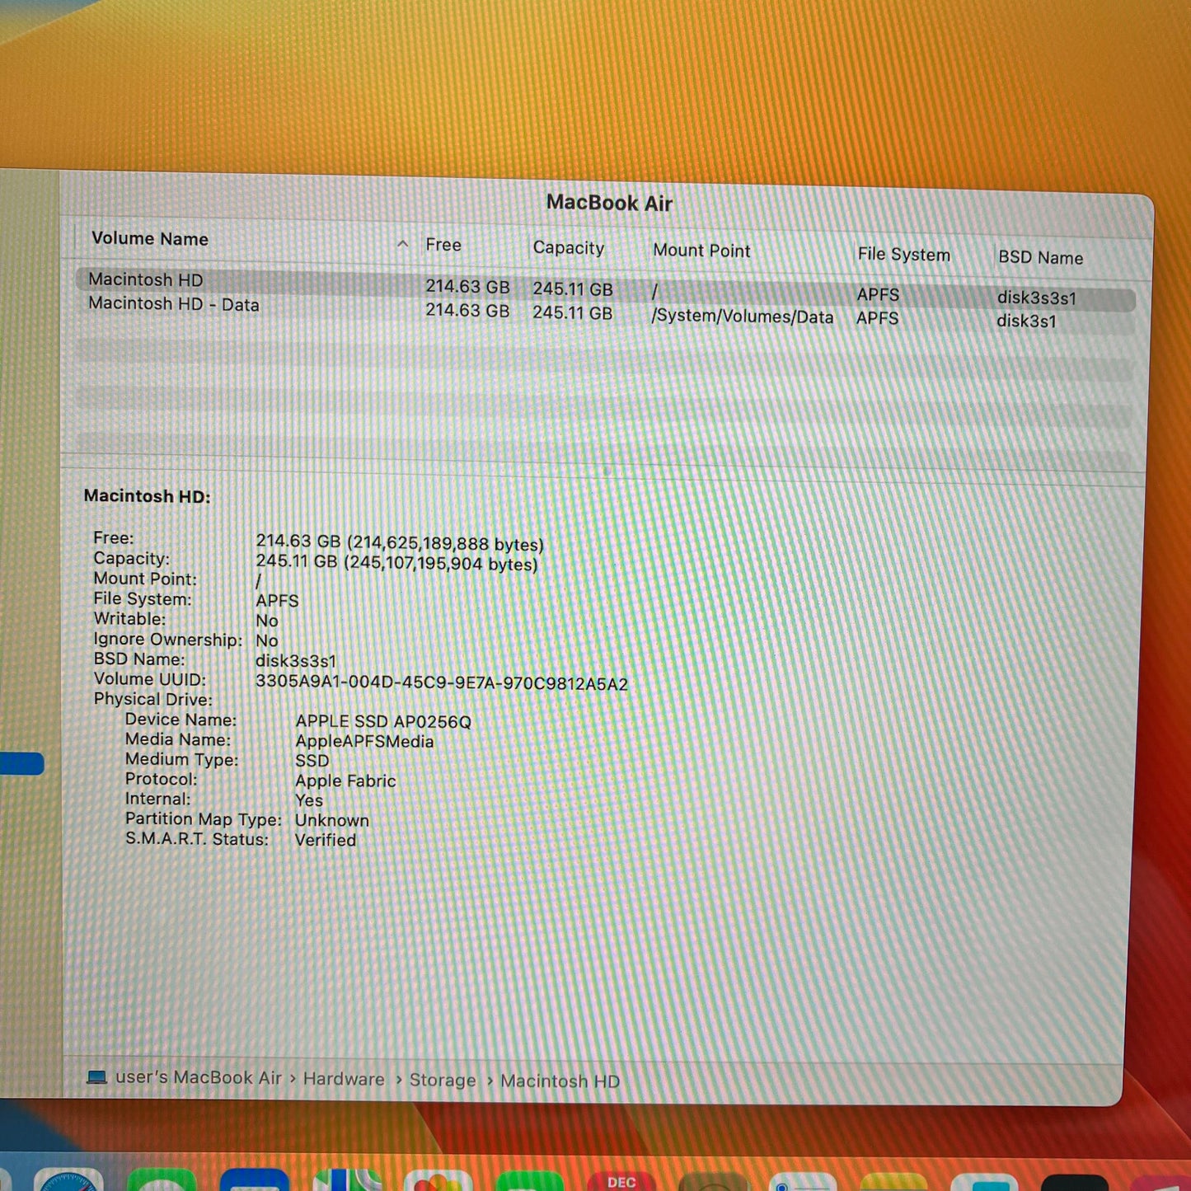Toggle sort order with the Volume Name chevron
The image size is (1191, 1191).
coord(403,242)
